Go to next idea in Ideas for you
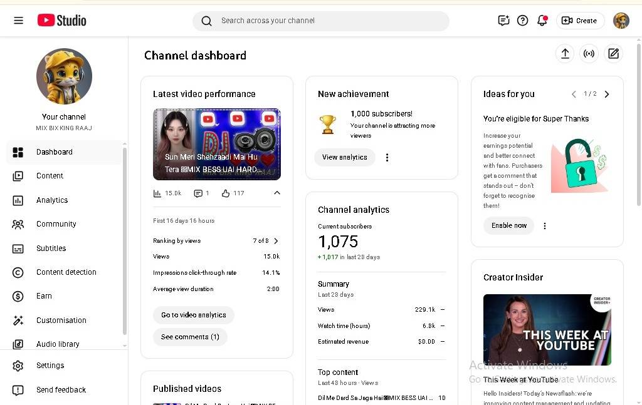The image size is (642, 405). [x=606, y=94]
